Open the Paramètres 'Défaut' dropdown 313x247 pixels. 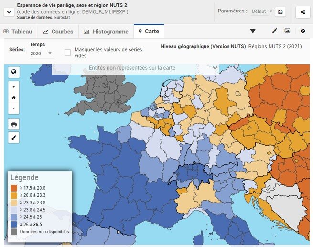pos(262,11)
